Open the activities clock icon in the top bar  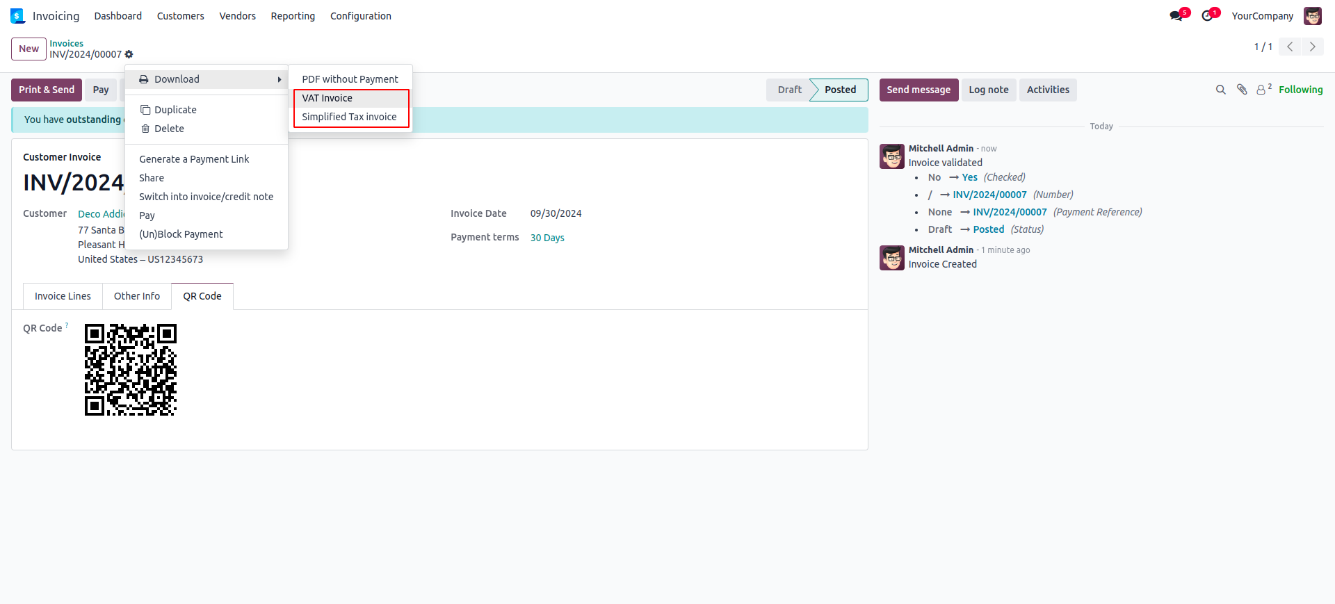click(x=1208, y=16)
